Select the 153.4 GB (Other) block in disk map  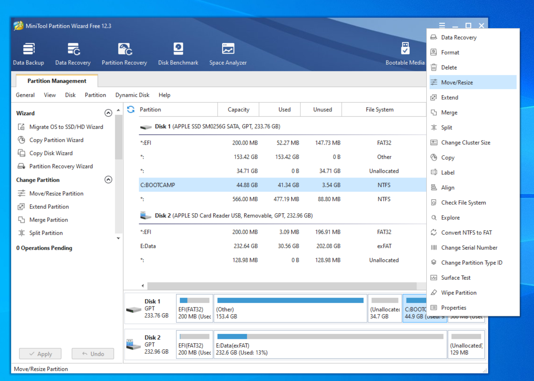(290, 308)
